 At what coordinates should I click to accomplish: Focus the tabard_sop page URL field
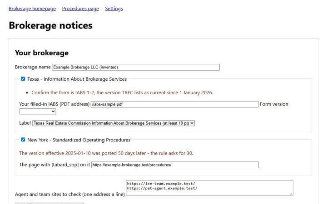click(175, 165)
